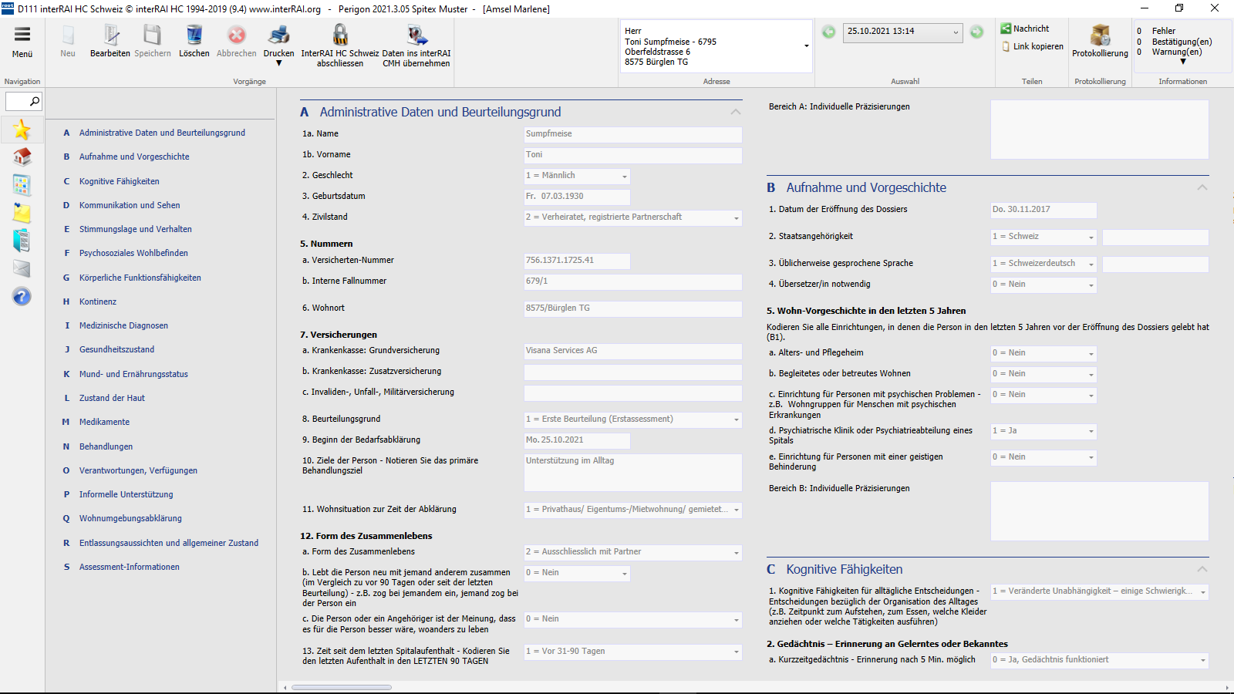Click Daten ins interRAI CMH übernehmen
1234x694 pixels.
point(416,35)
